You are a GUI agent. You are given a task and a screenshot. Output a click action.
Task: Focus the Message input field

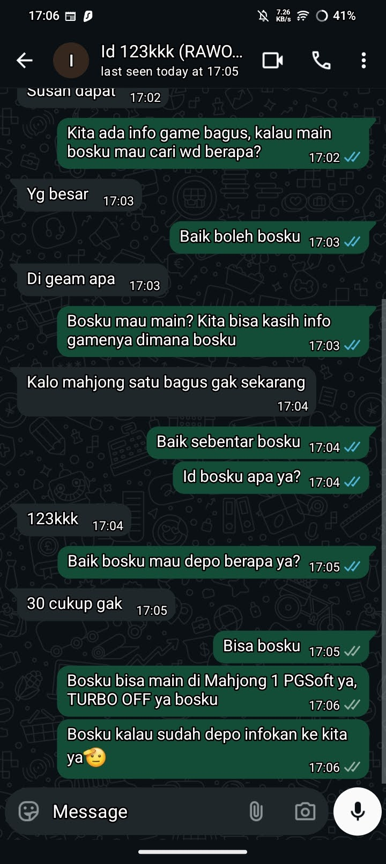[145, 811]
